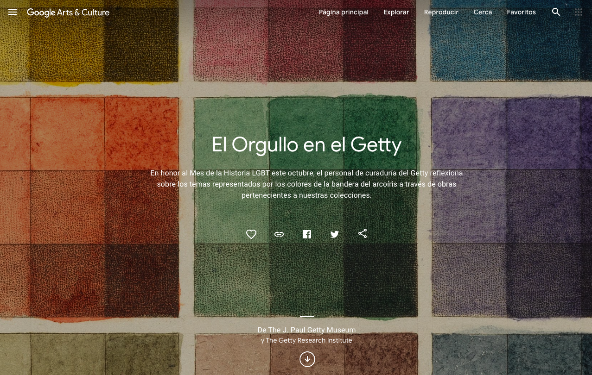Open the Google apps grid icon

click(579, 12)
